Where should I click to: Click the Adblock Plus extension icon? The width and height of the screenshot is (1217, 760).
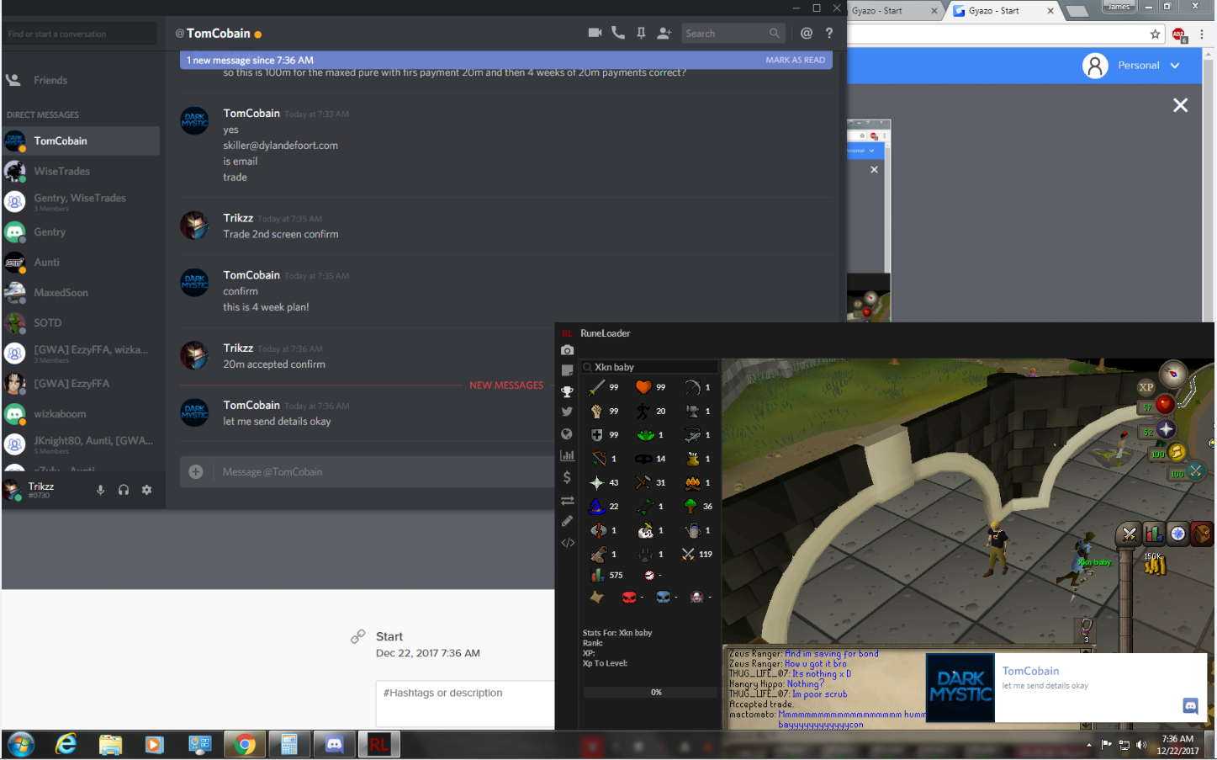click(x=1179, y=35)
